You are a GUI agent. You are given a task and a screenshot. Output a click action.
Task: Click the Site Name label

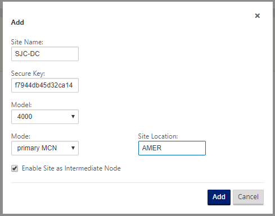[x=27, y=42]
